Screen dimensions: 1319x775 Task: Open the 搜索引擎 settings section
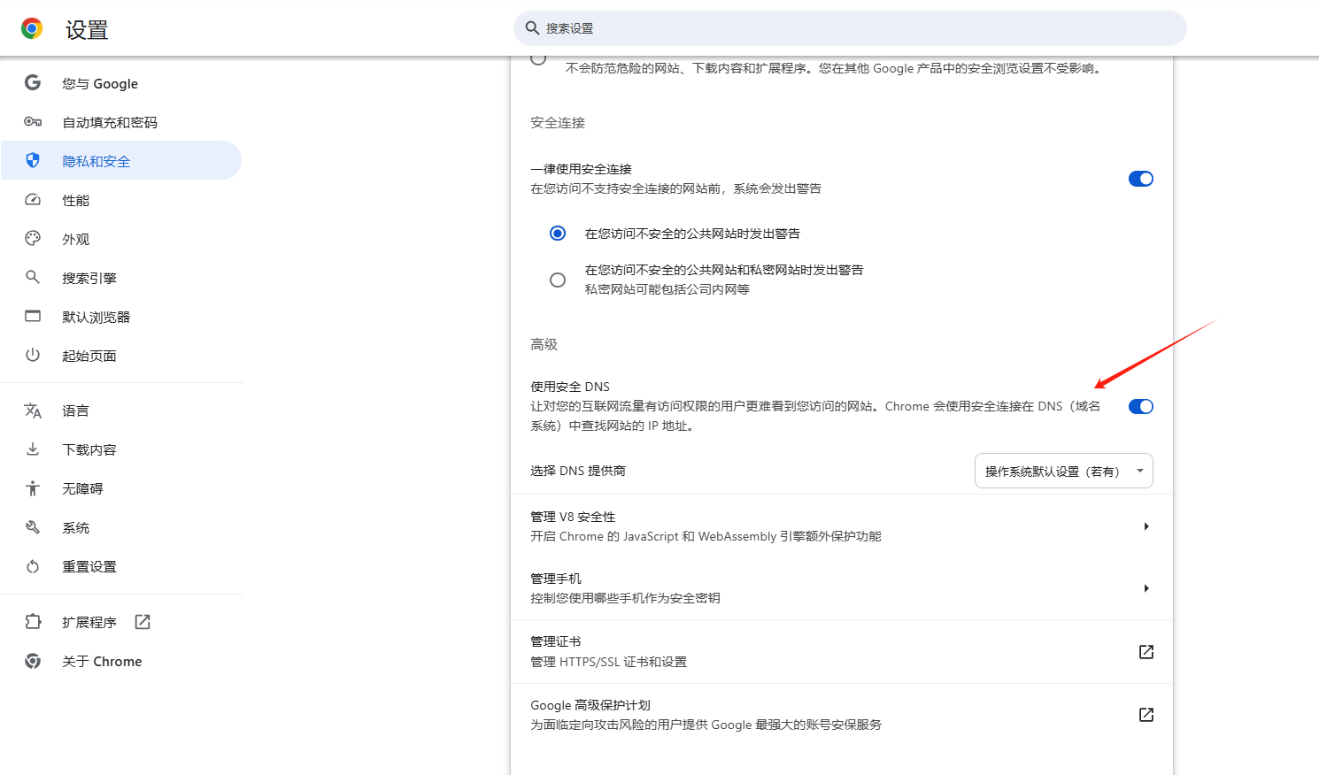coord(121,278)
